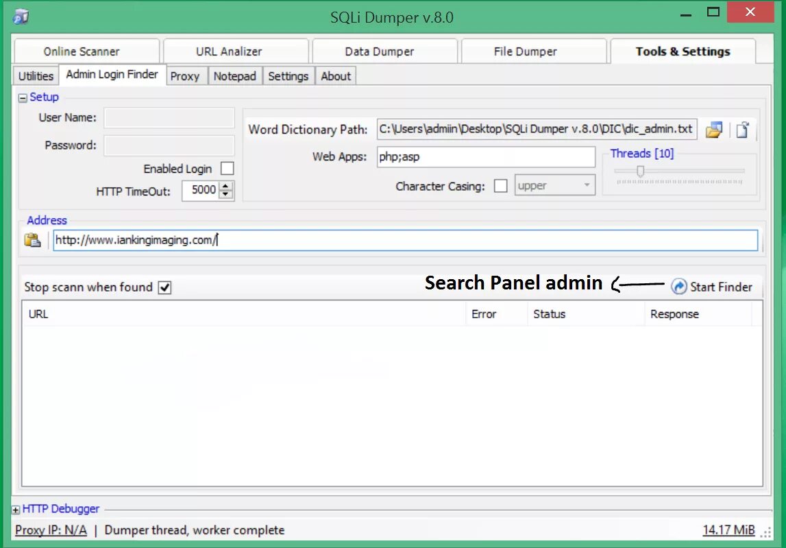Click the Start Finder button label
Screen dimensions: 786x548
(x=721, y=287)
